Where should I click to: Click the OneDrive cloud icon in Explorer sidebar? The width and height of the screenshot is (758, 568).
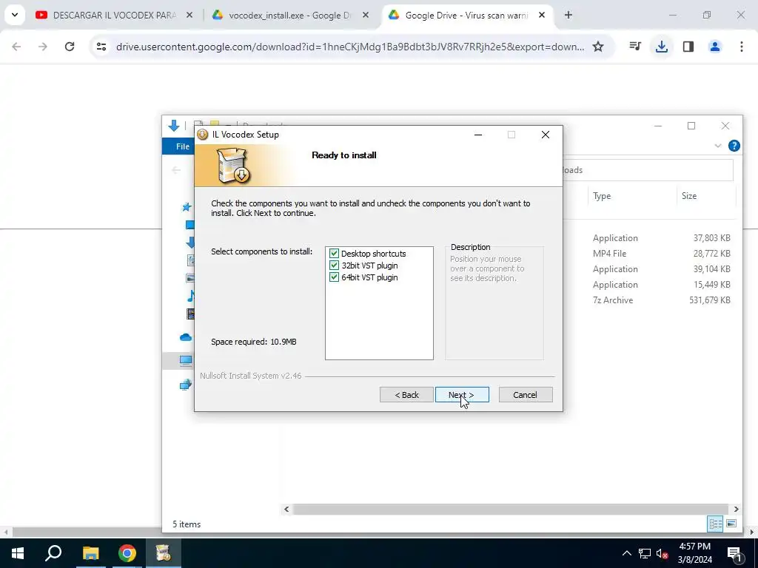186,337
